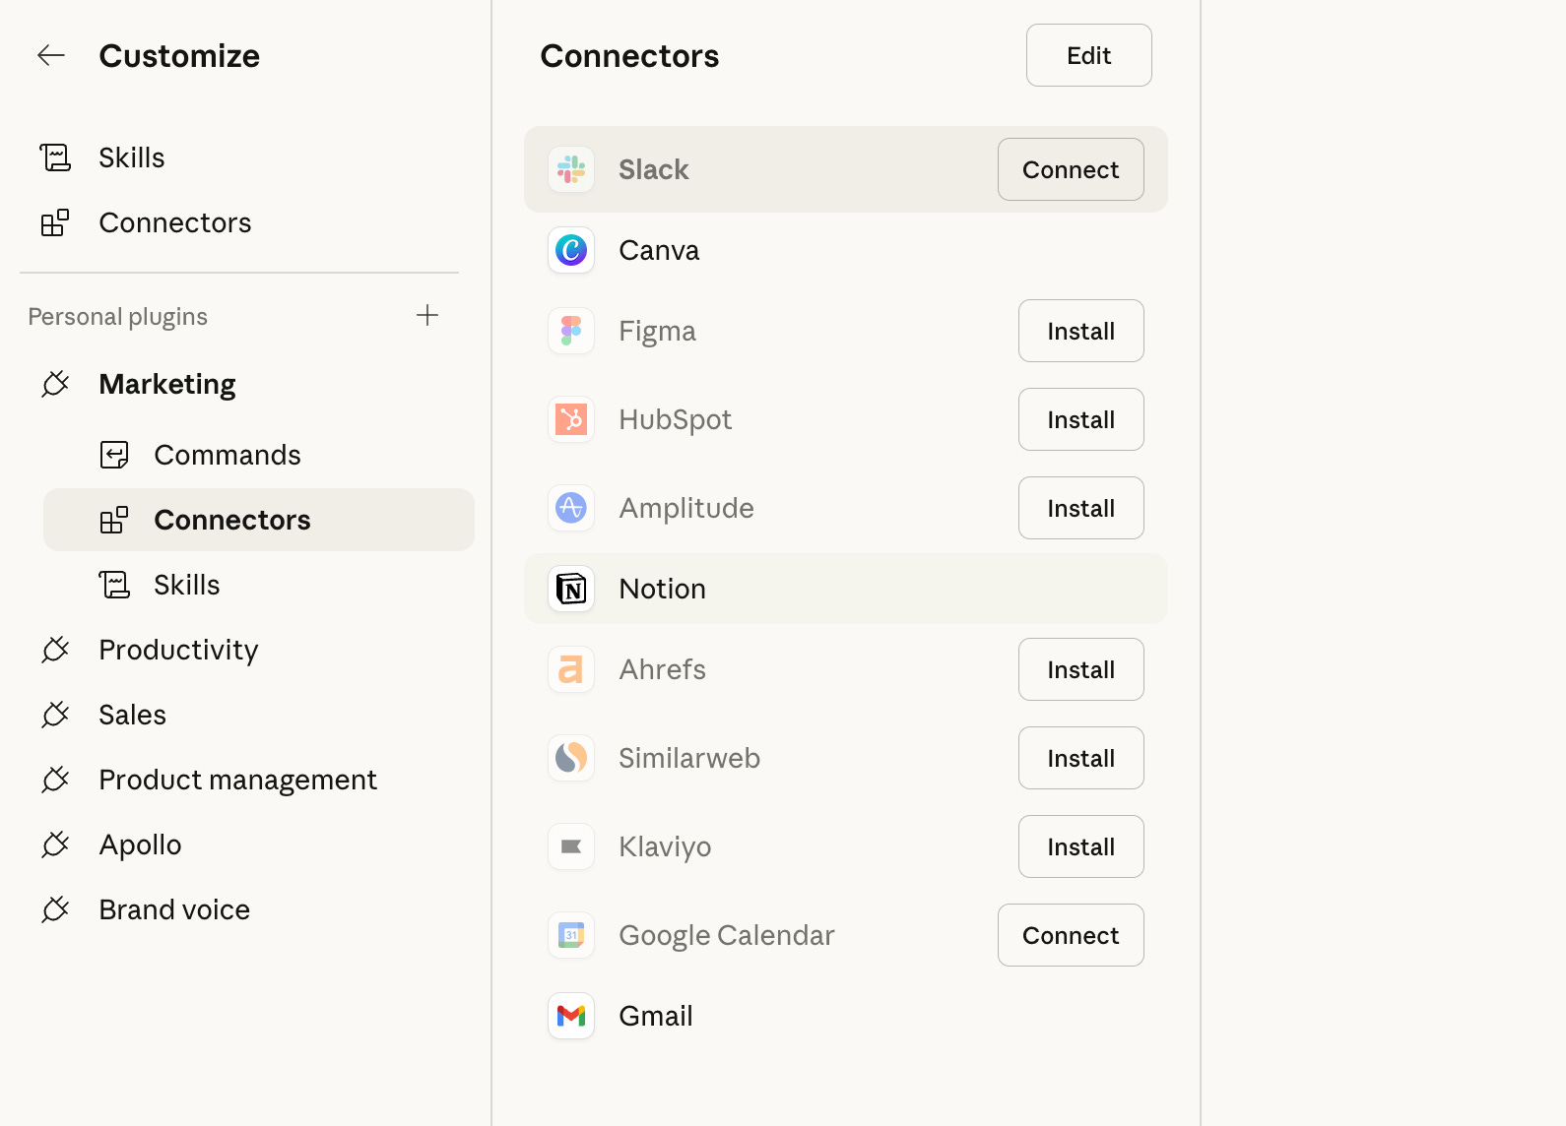Click the Similarweb logo icon
The height and width of the screenshot is (1126, 1566).
[571, 758]
